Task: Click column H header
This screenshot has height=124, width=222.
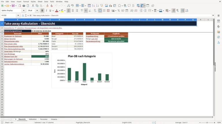Action: pos(116,20)
